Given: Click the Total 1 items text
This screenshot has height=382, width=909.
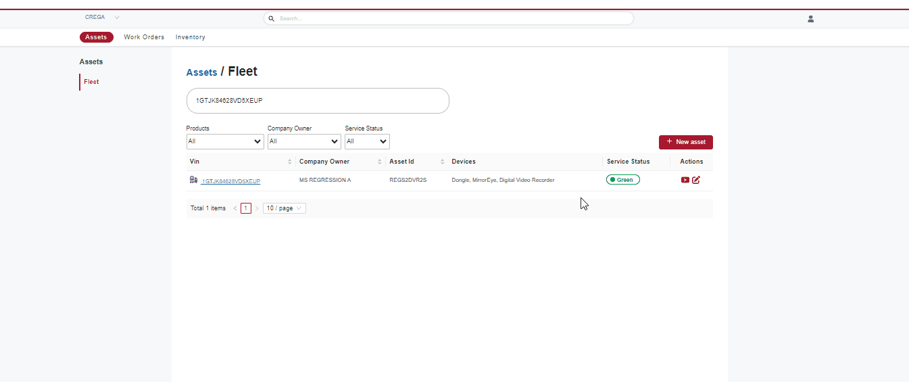Looking at the screenshot, I should tap(208, 208).
